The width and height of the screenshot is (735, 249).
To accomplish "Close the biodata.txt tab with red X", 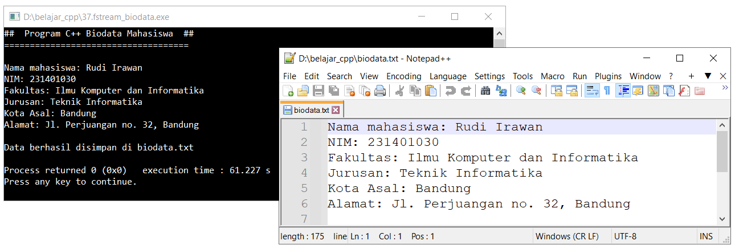I will (x=336, y=110).
